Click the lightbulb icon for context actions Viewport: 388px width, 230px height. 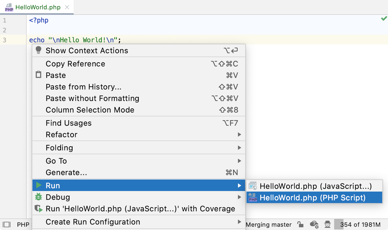(x=38, y=50)
